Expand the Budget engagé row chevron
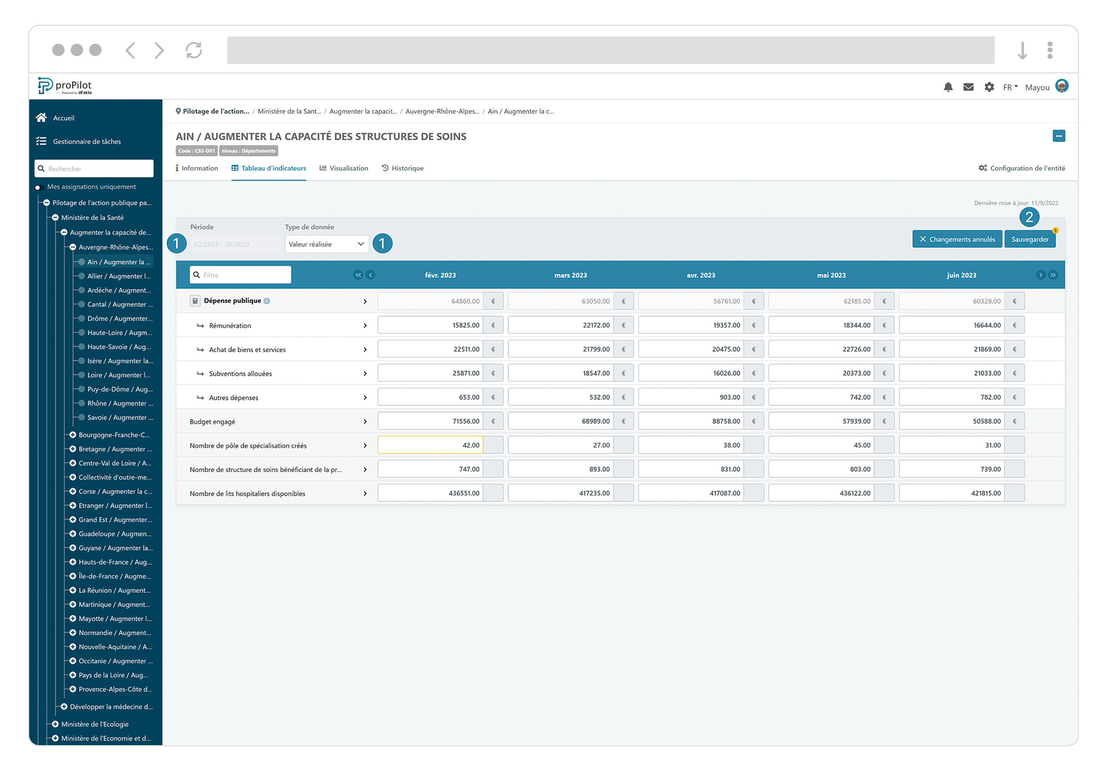The height and width of the screenshot is (776, 1107). coord(365,422)
